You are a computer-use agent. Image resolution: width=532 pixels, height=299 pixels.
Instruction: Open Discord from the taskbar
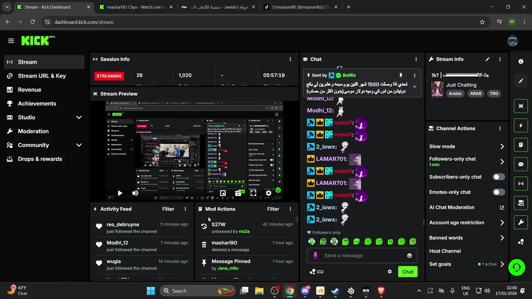pyautogui.click(x=305, y=291)
